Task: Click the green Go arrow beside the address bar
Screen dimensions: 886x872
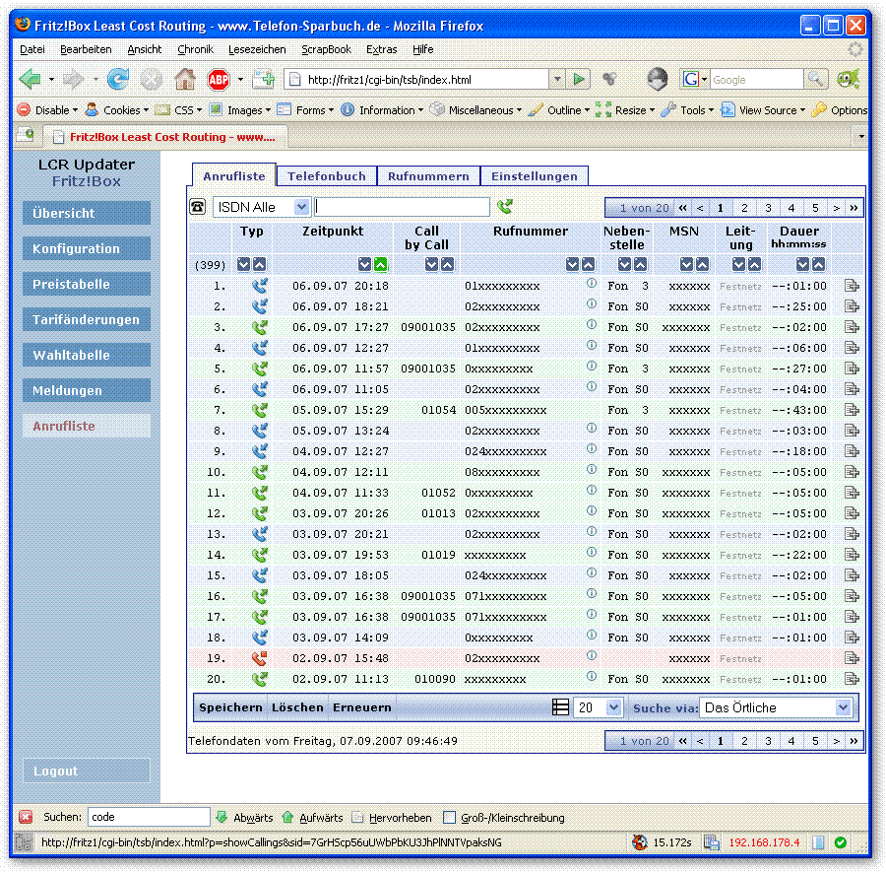Action: point(579,79)
